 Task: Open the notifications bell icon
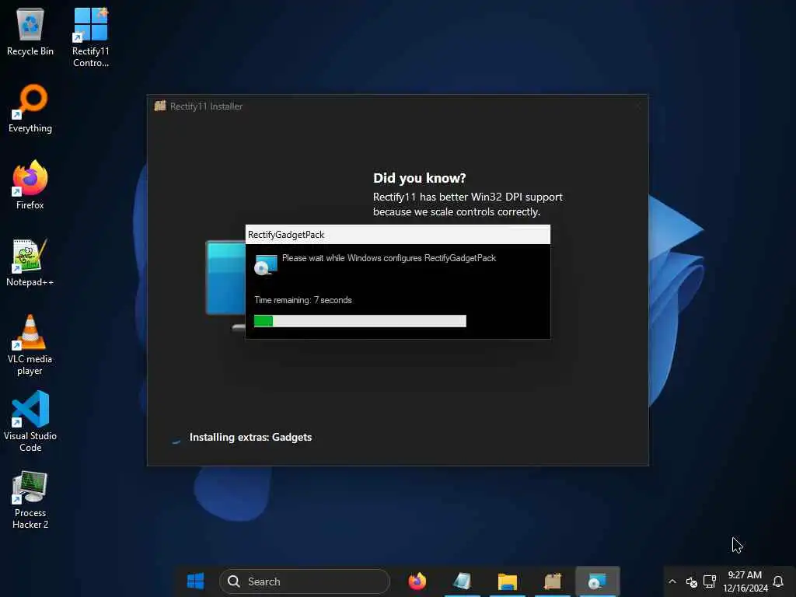(x=777, y=581)
